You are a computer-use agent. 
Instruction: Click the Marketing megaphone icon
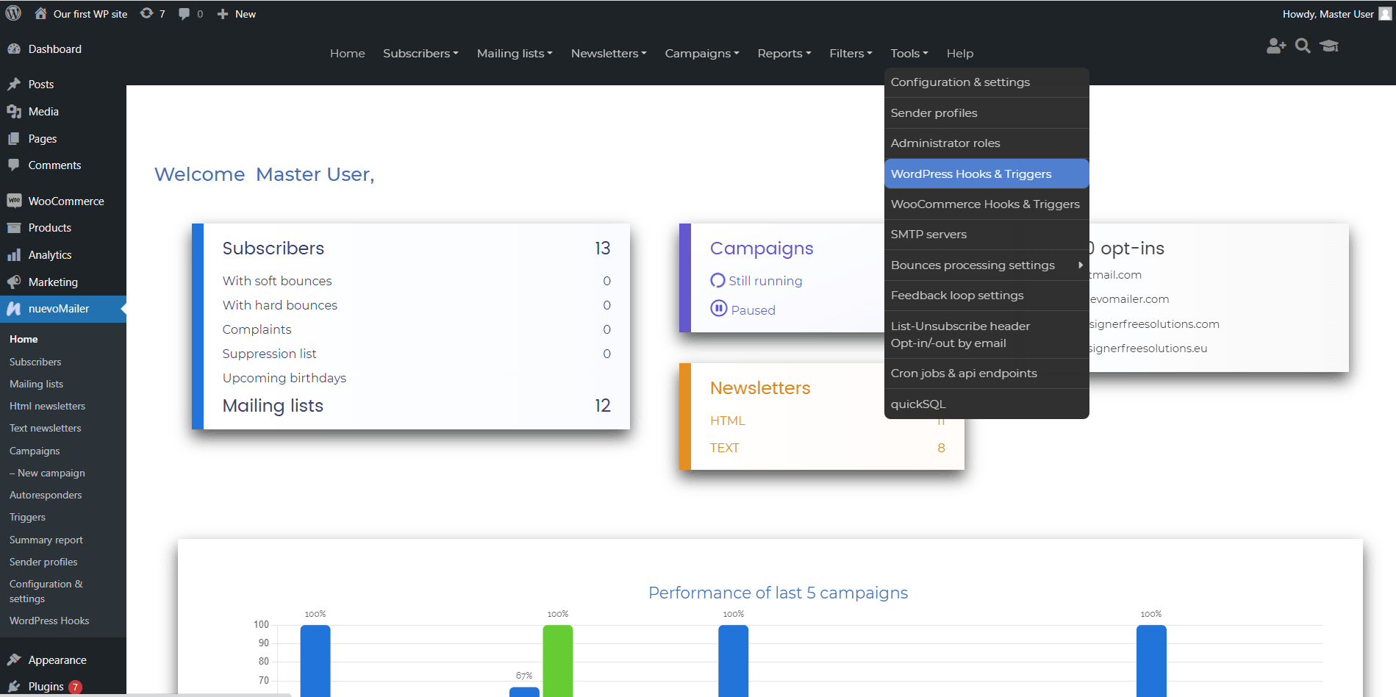pyautogui.click(x=14, y=282)
